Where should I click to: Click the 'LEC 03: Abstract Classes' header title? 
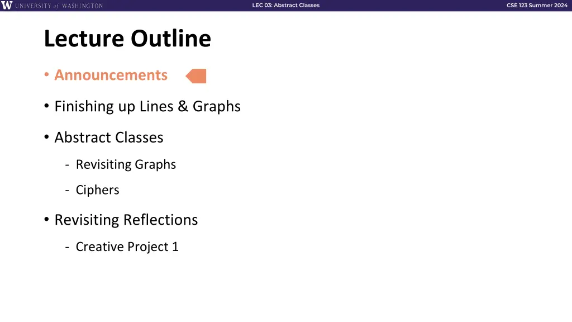(285, 5)
